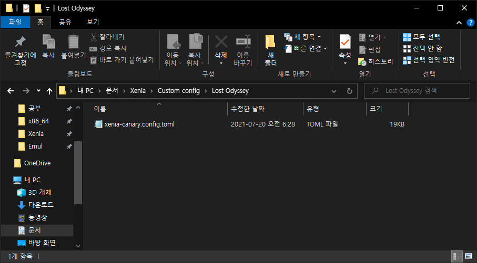Image resolution: width=477 pixels, height=263 pixels.
Task: Click 바로 가기 붙여넣기 (Paste shortcut)
Action: coord(122,60)
